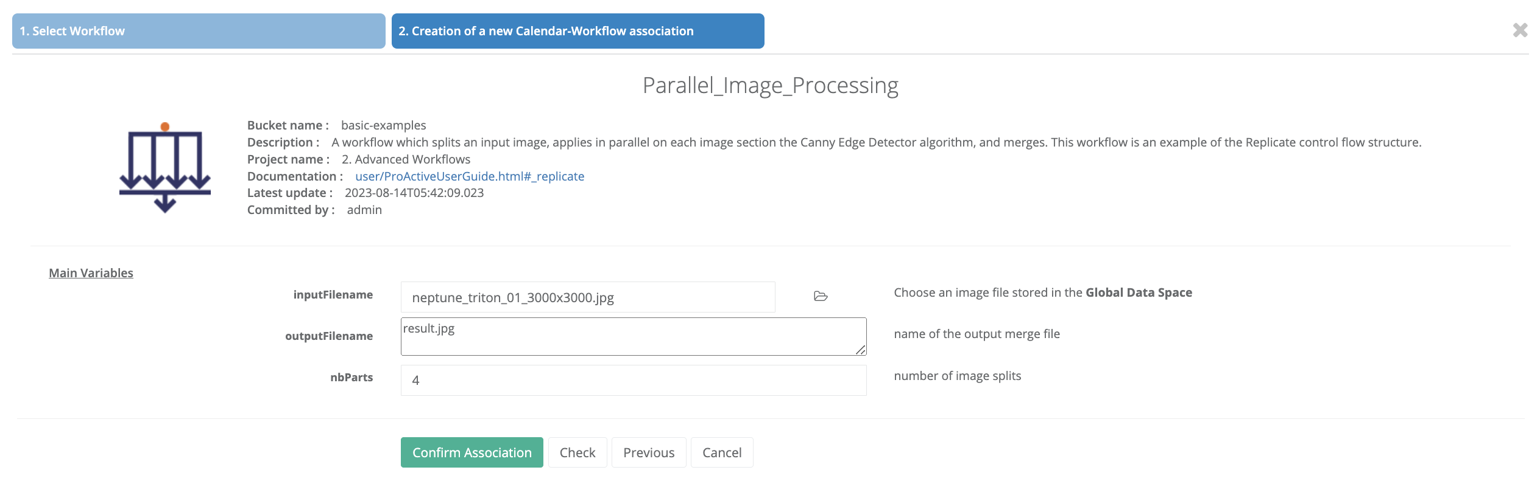Click the Main Variables heading
Screen dimensions: 1540x484
(x=91, y=273)
